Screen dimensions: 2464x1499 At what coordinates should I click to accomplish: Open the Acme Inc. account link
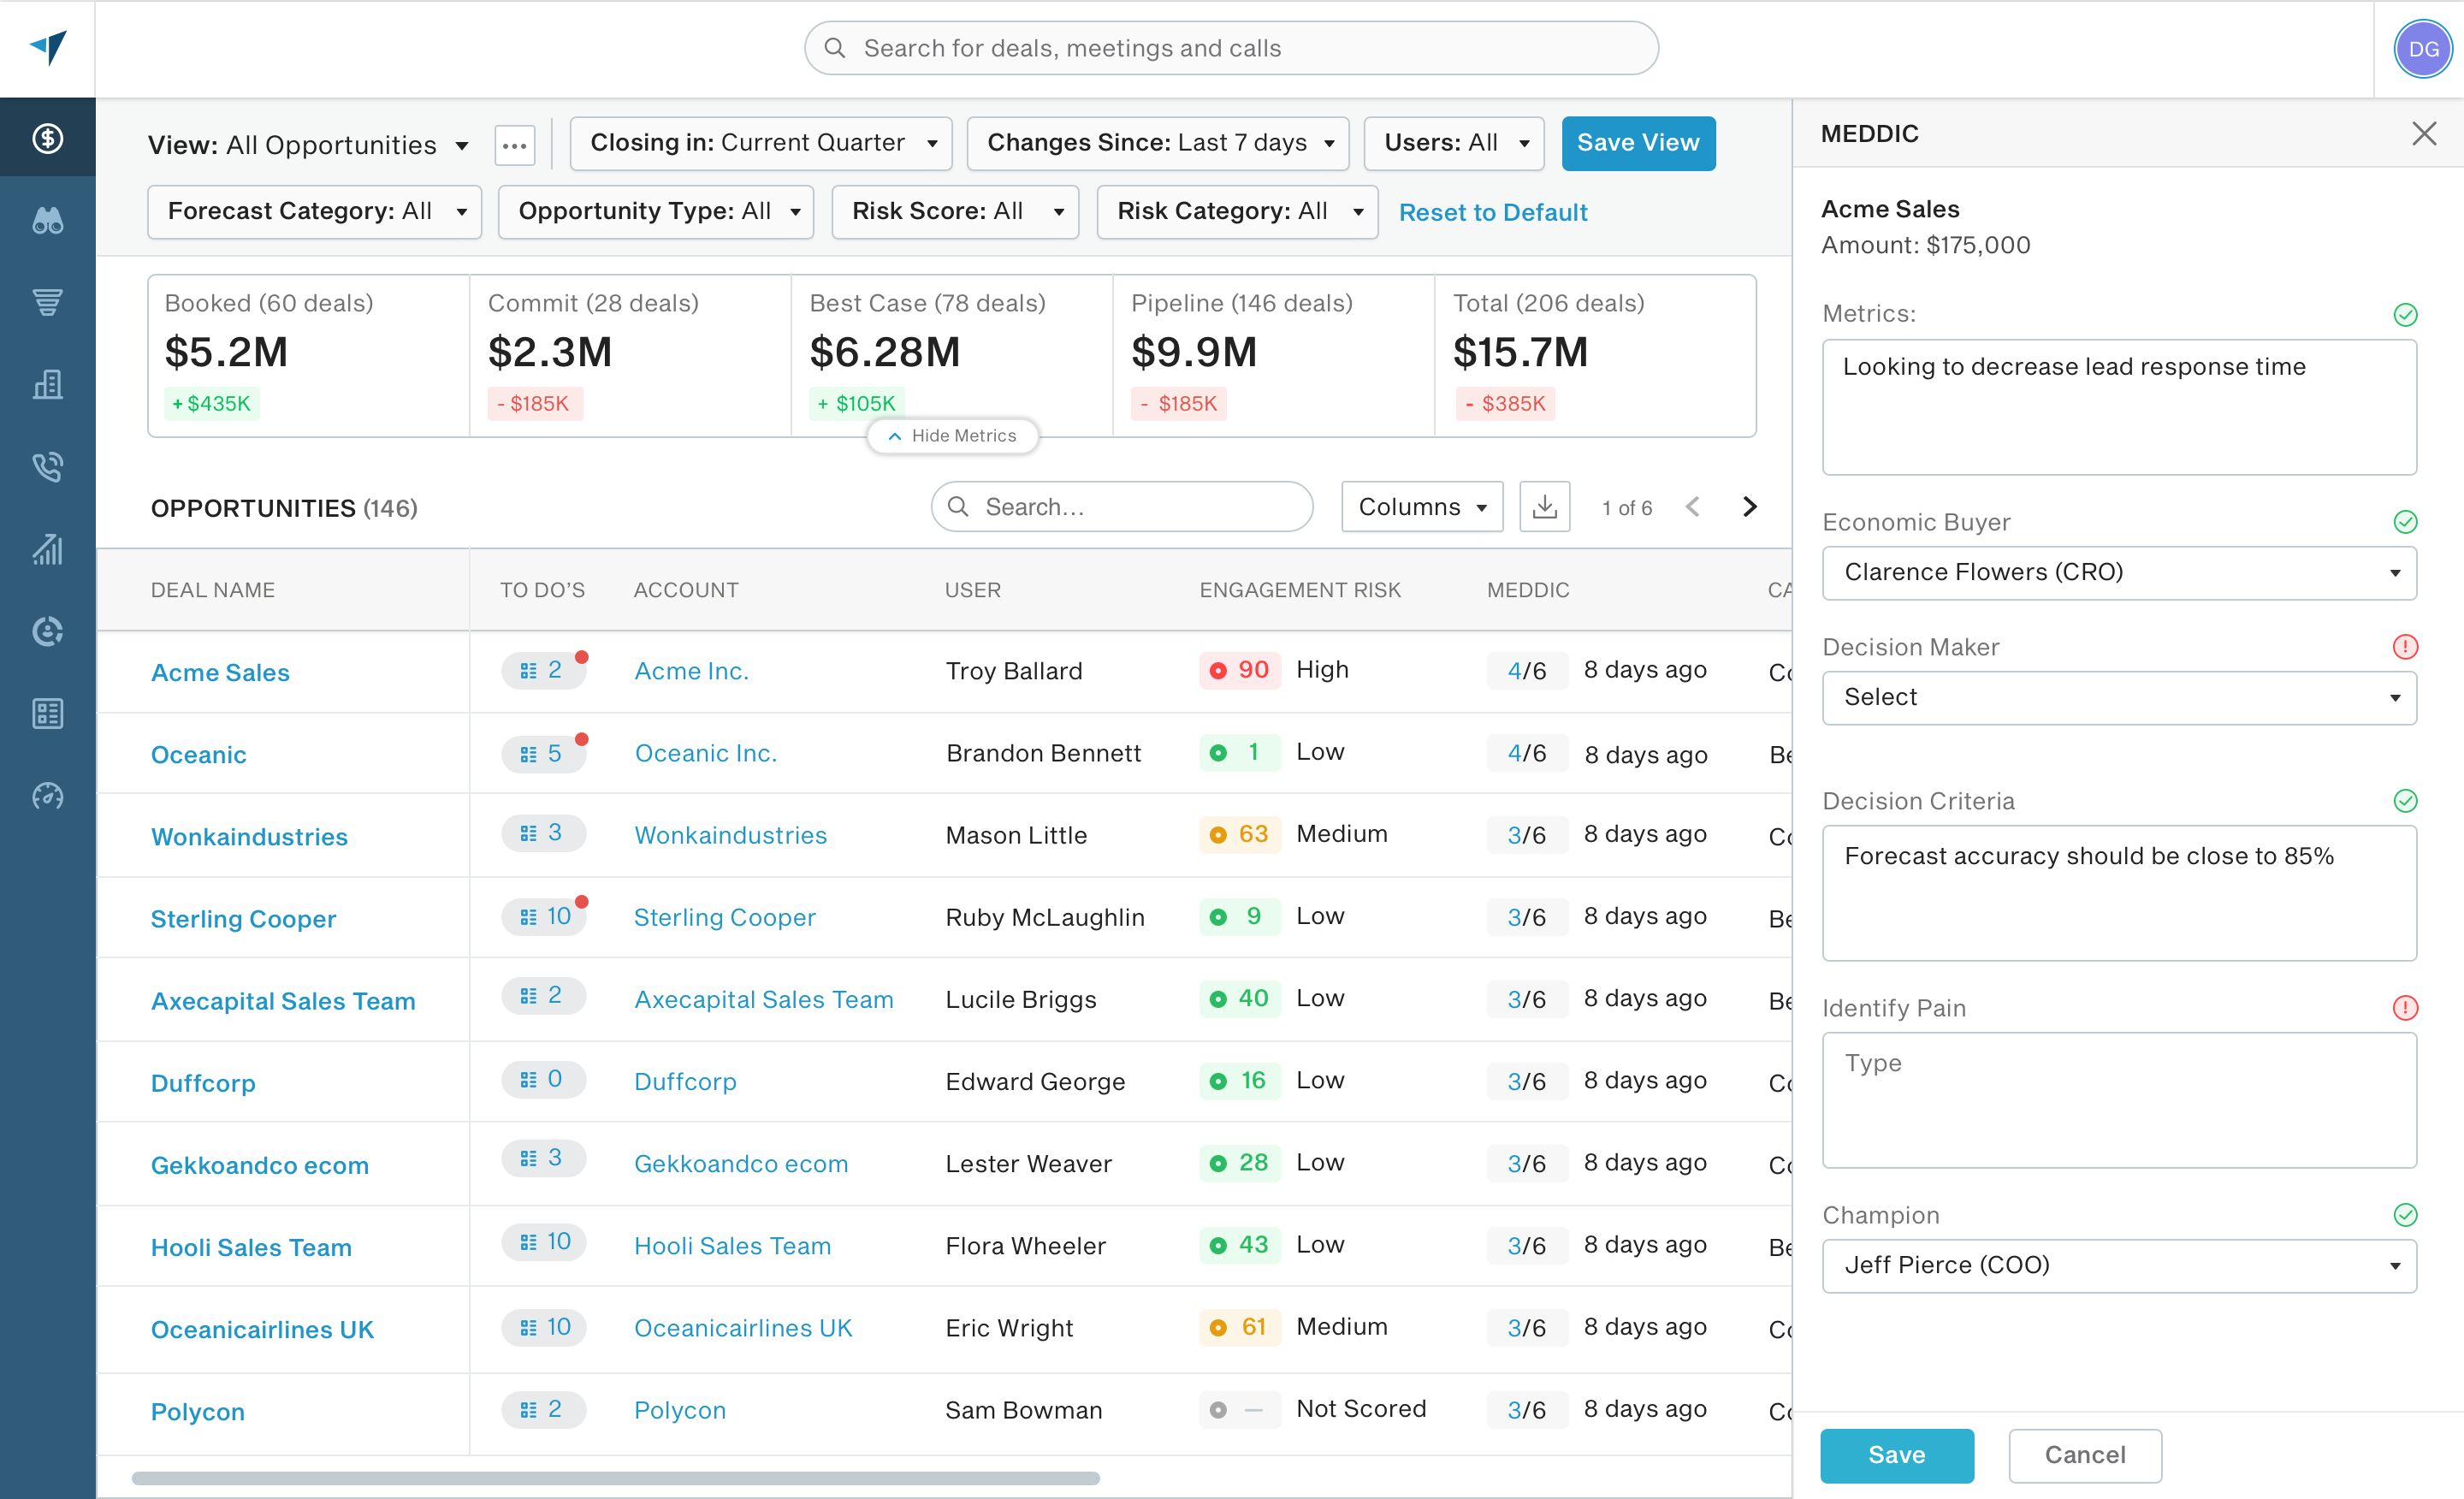click(691, 670)
